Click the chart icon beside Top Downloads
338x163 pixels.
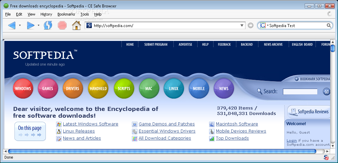click(212, 139)
